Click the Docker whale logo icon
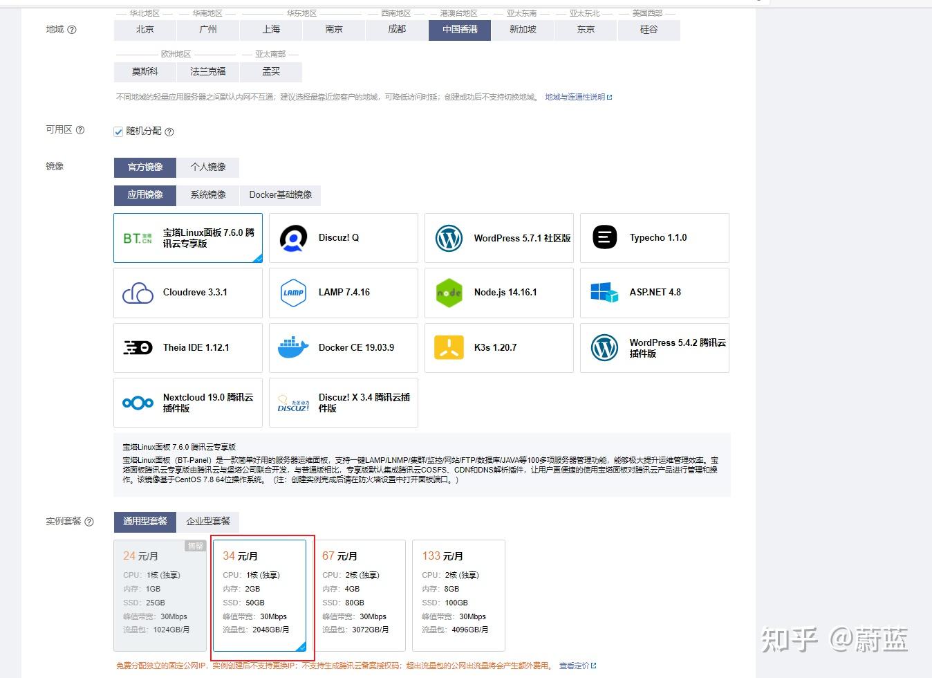Image resolution: width=932 pixels, height=678 pixels. (x=293, y=347)
